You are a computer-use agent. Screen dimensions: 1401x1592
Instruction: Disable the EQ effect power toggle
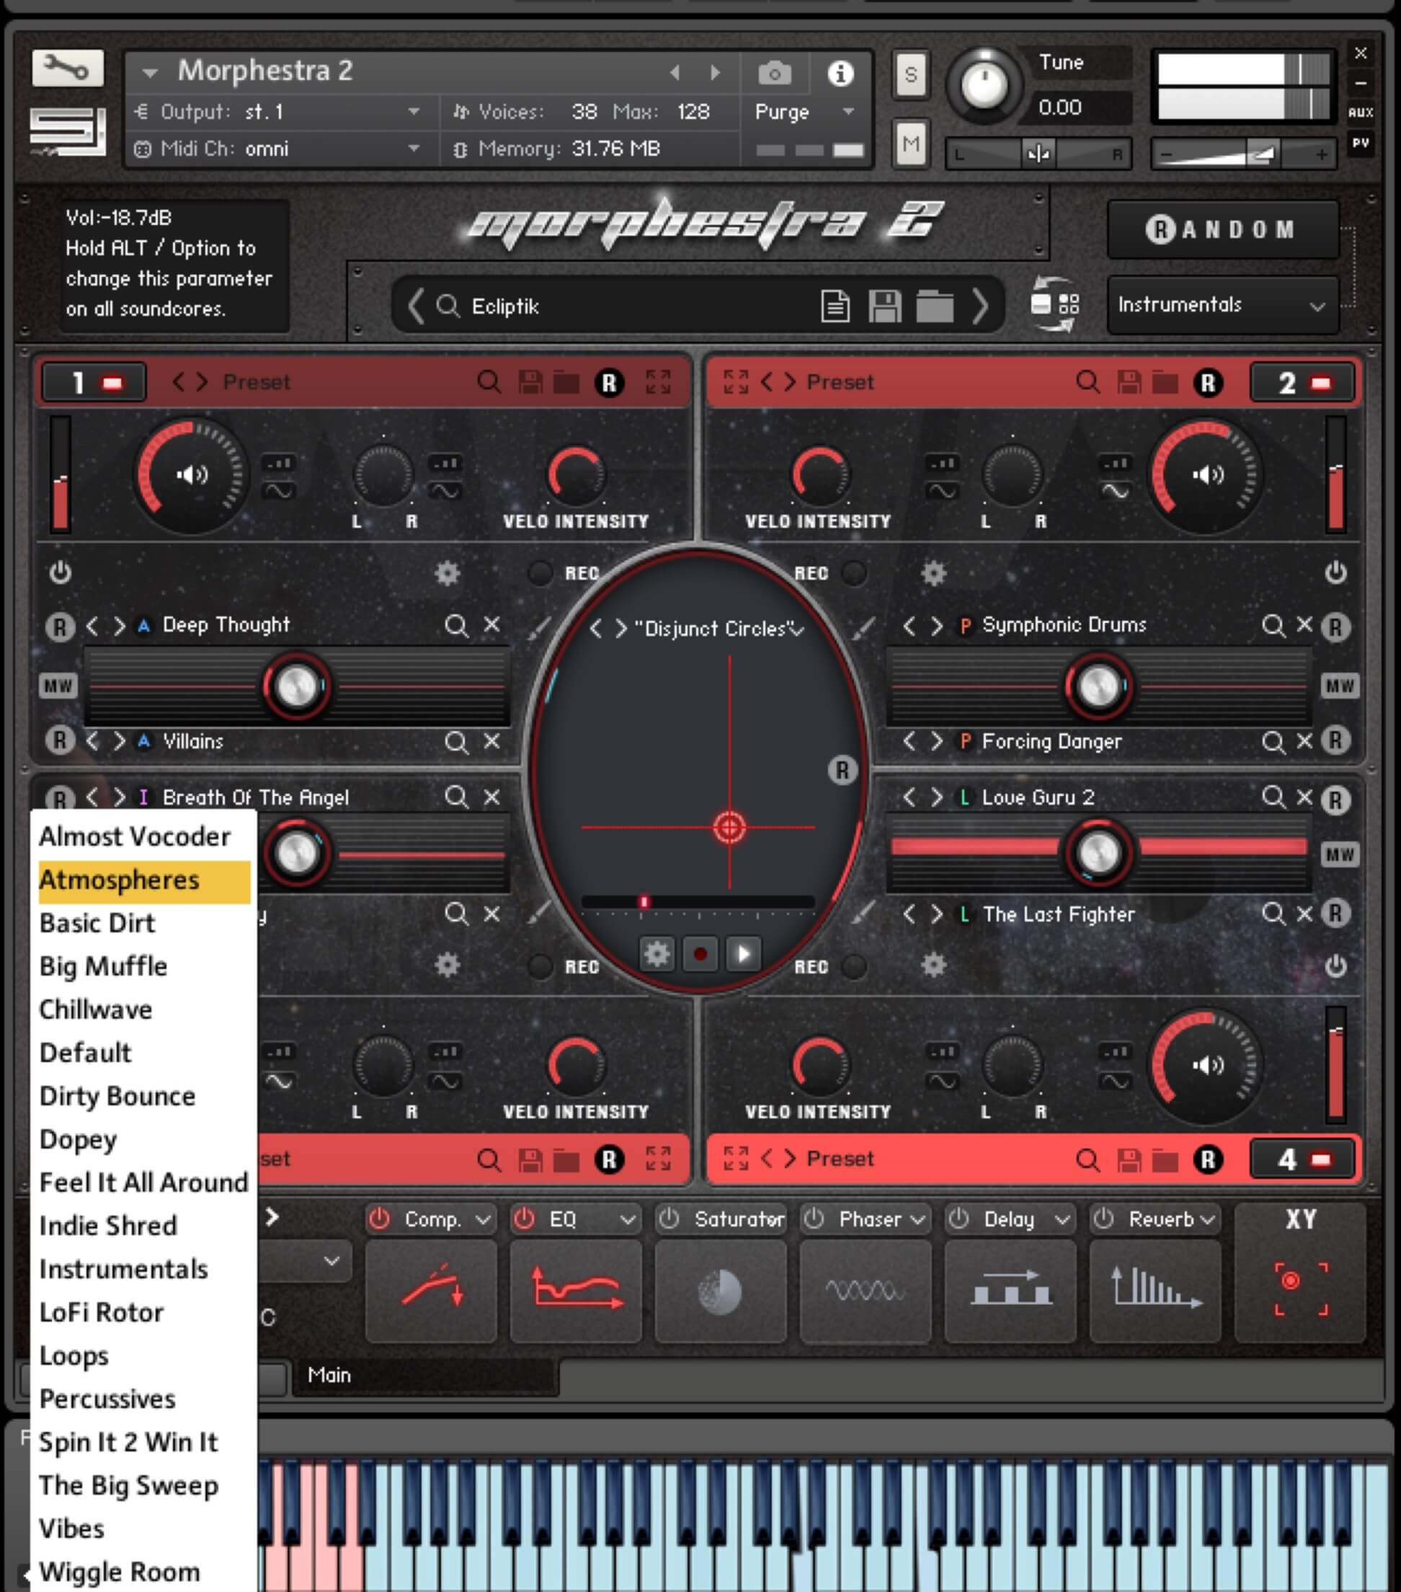click(x=524, y=1219)
